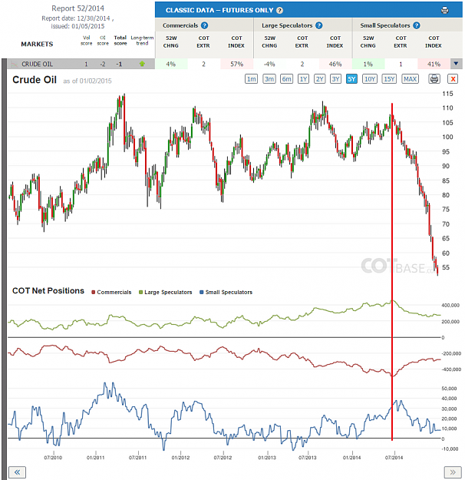Sort by Vol score column
Screen dimensions: 465x480
[x=87, y=41]
